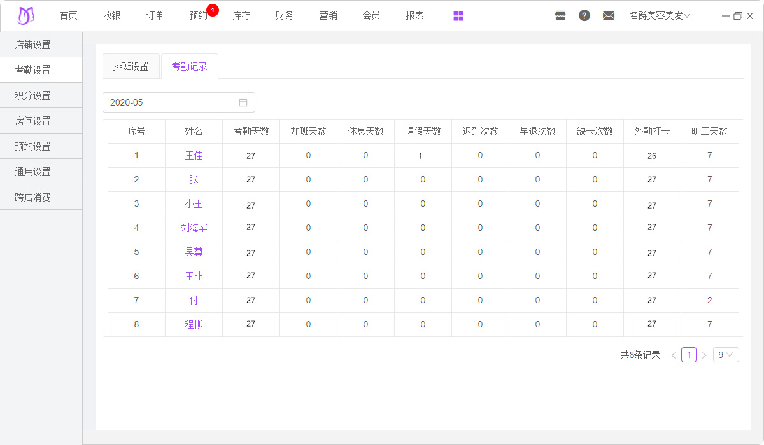Open the 预约 menu with notification badge
The width and height of the screenshot is (764, 445).
coord(199,16)
